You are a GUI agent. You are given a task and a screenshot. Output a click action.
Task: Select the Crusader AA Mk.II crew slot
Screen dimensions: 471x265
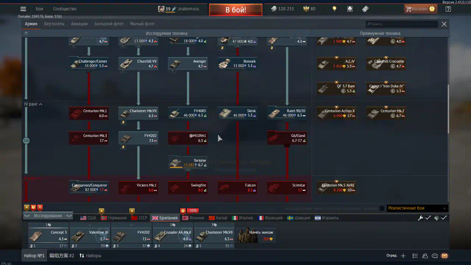tap(173, 235)
